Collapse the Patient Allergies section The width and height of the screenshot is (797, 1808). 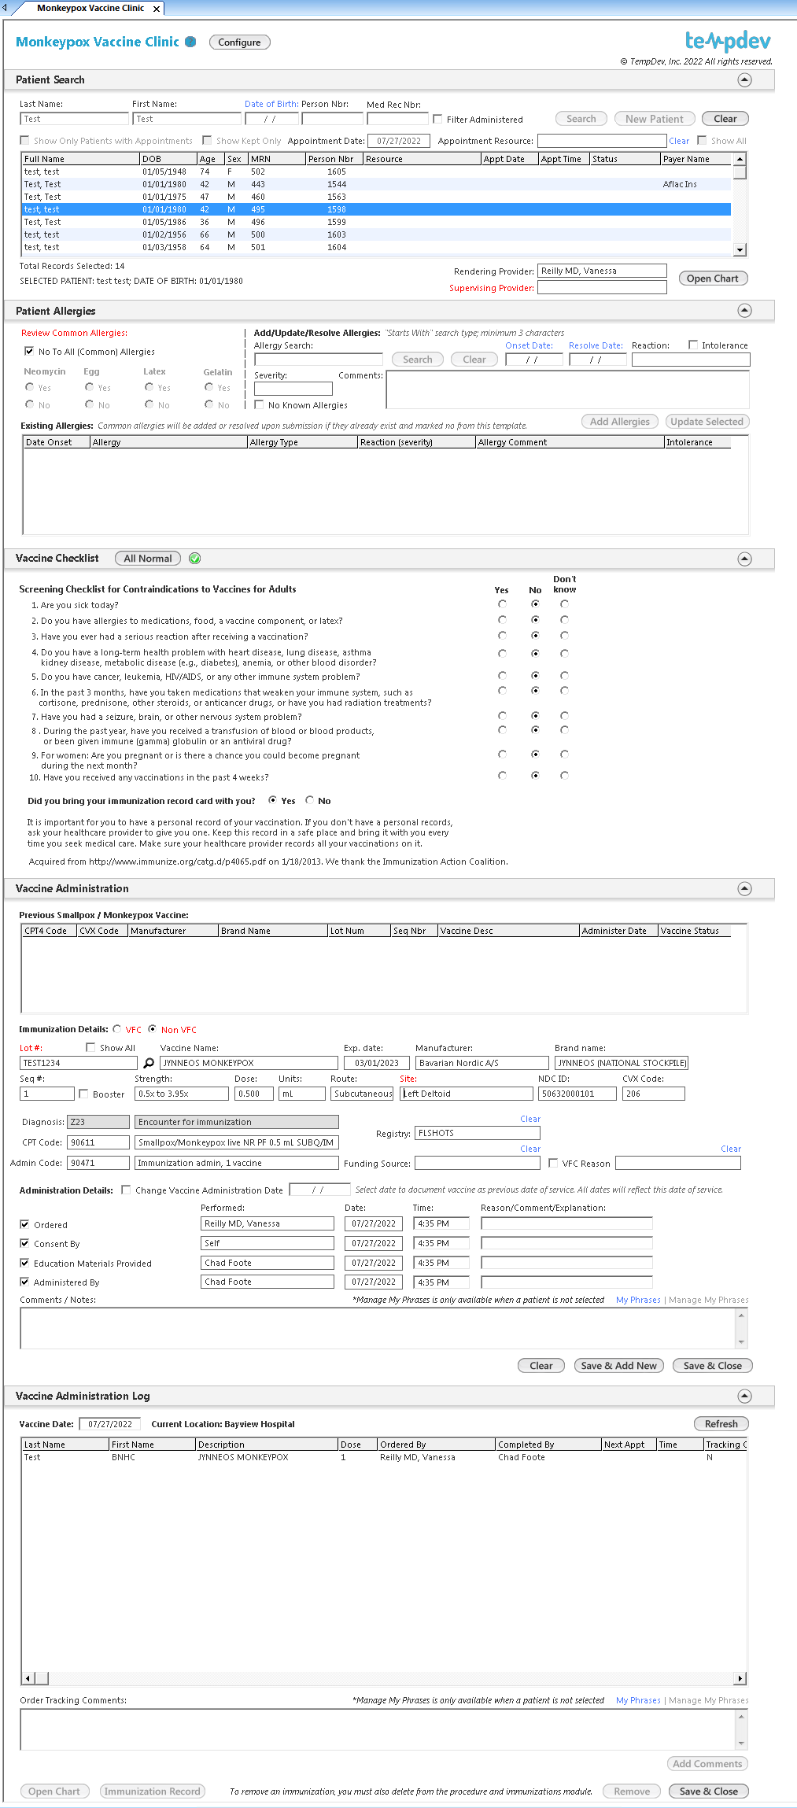point(744,311)
